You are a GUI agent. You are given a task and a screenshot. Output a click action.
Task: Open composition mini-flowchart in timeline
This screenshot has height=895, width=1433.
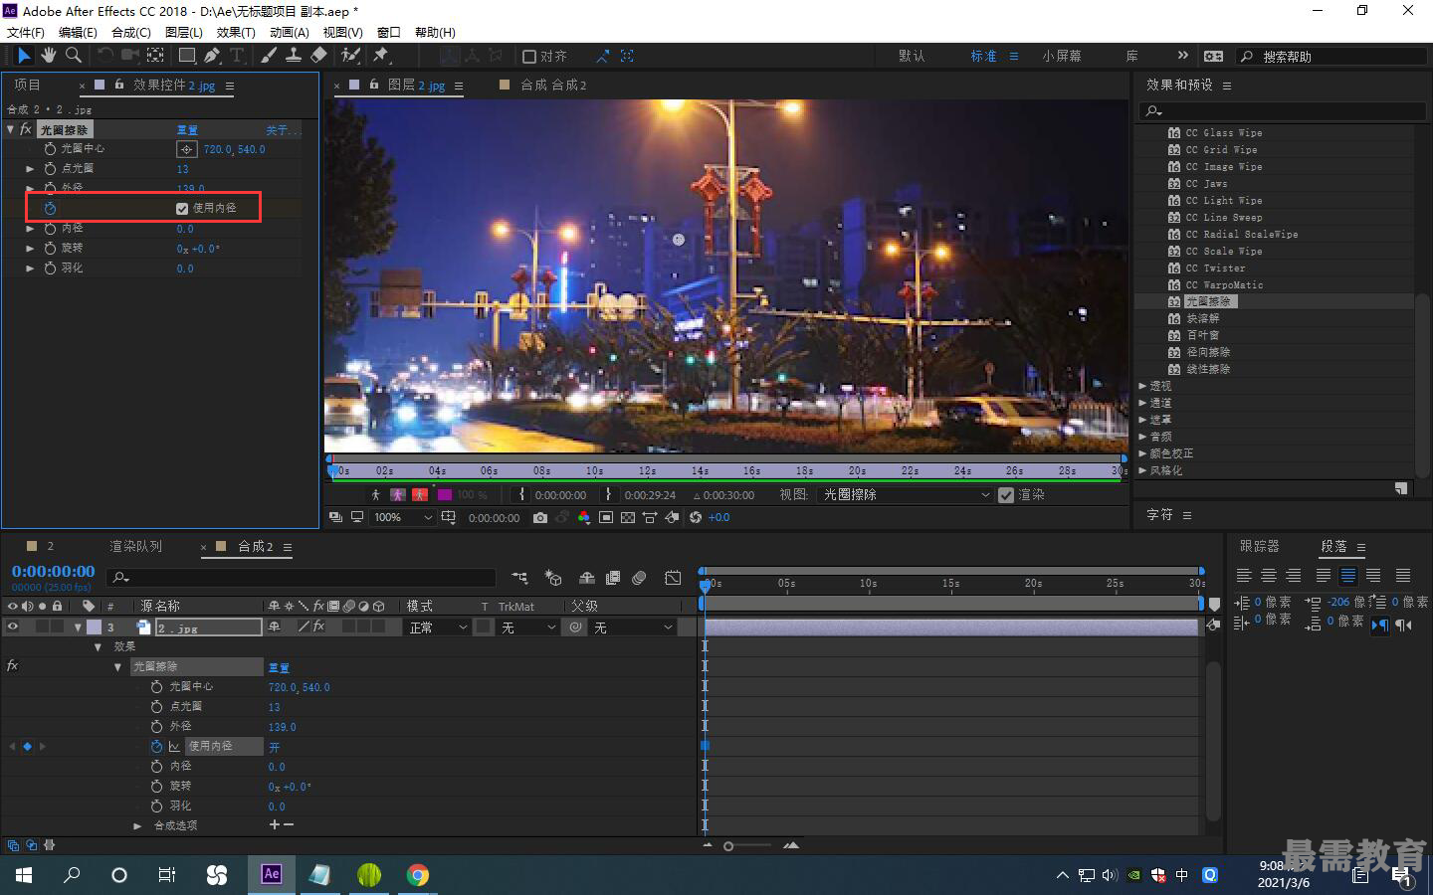[x=519, y=578]
